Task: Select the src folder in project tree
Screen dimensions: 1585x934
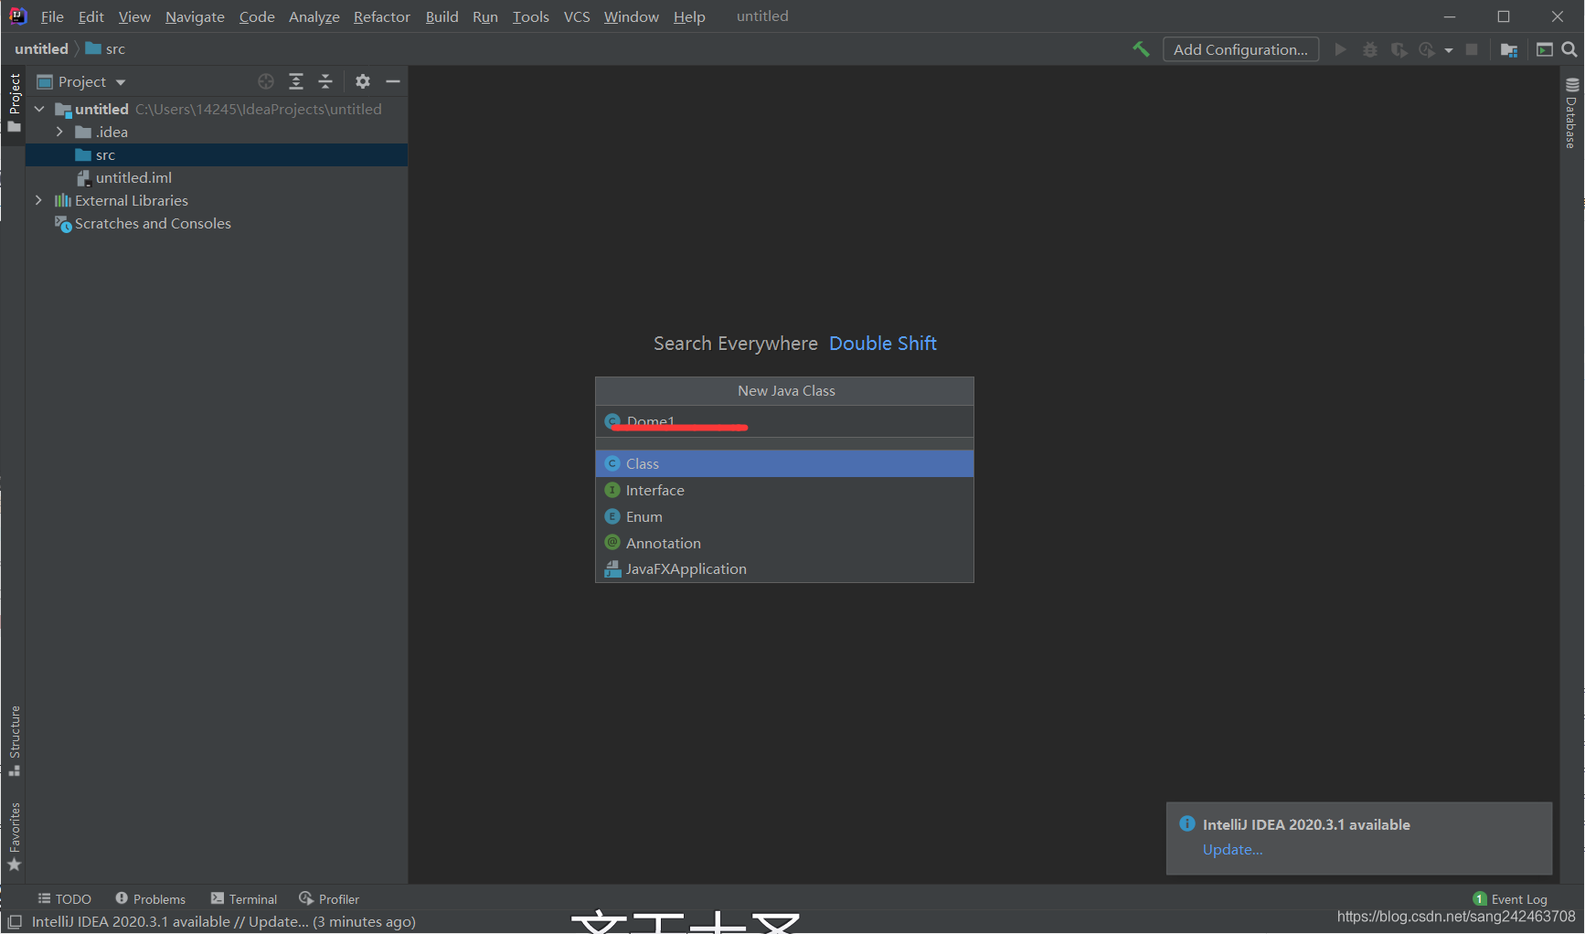Action: tap(217, 154)
